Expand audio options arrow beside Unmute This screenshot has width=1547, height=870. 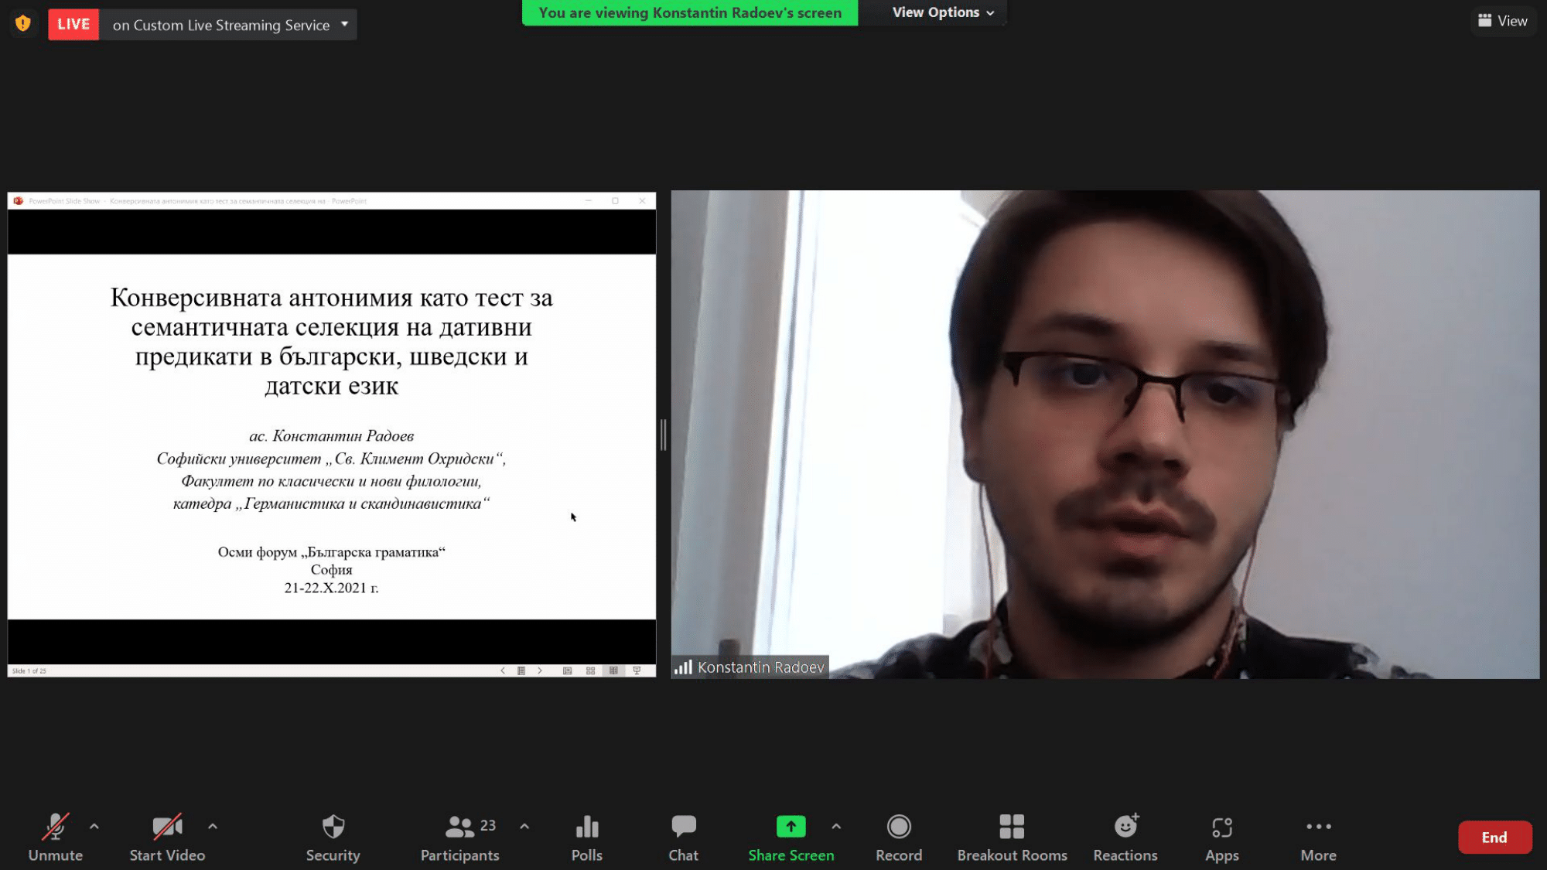click(x=94, y=826)
